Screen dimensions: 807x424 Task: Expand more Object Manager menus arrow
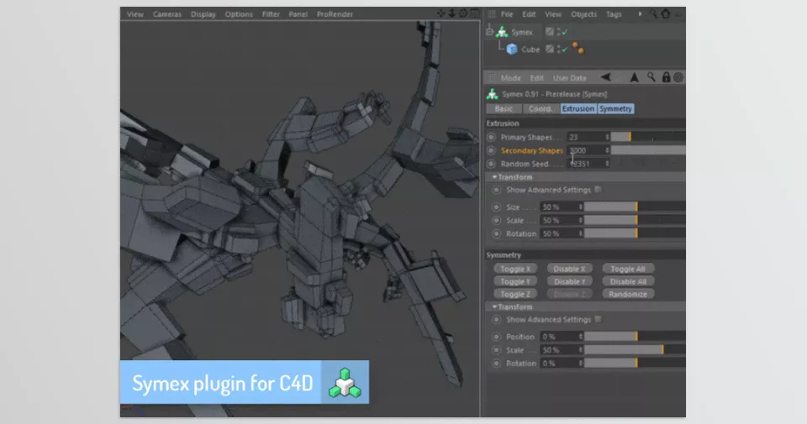pyautogui.click(x=640, y=14)
